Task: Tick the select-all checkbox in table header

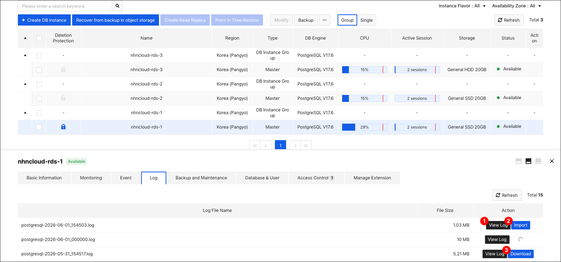Action: coord(39,38)
